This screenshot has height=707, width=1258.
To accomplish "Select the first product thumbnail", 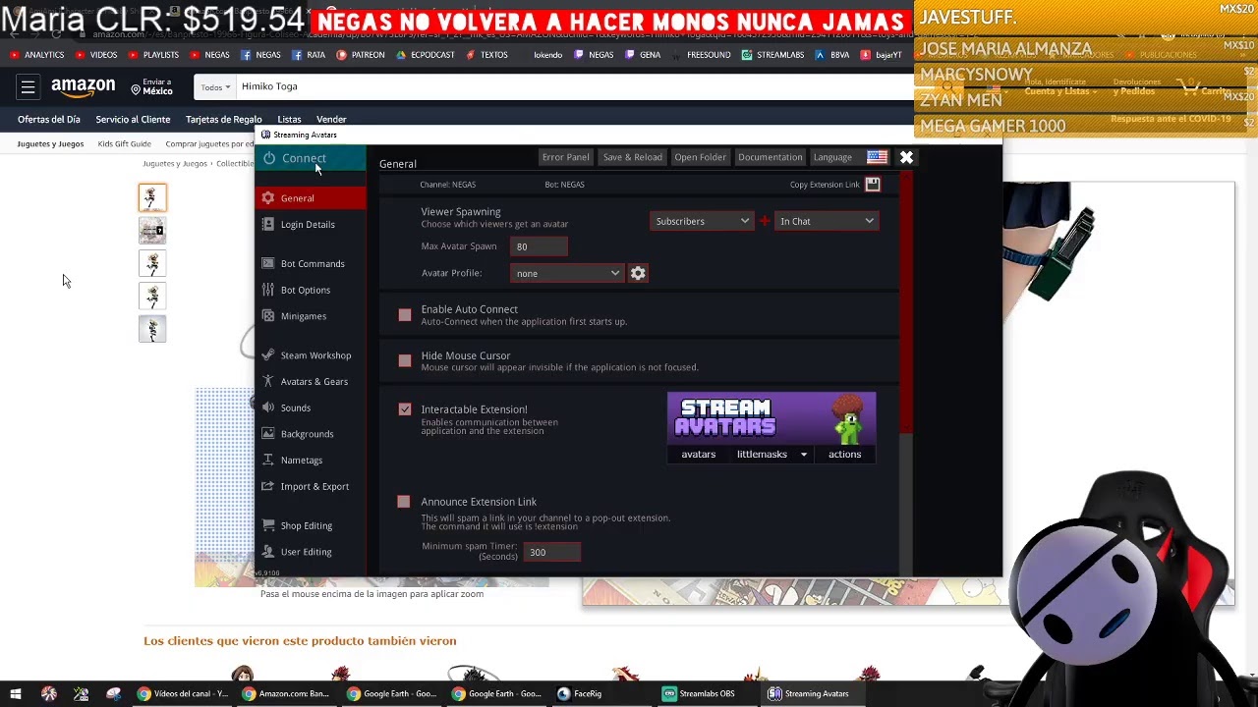I will click(151, 198).
